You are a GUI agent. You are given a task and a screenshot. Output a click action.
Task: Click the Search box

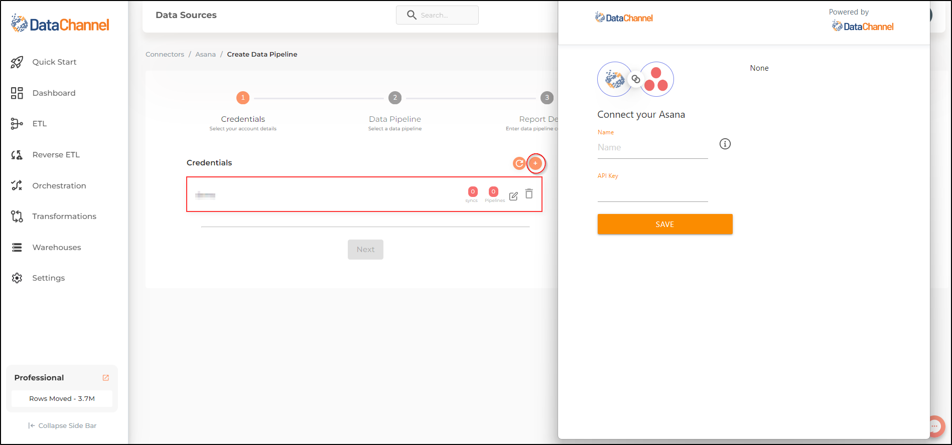pos(437,15)
